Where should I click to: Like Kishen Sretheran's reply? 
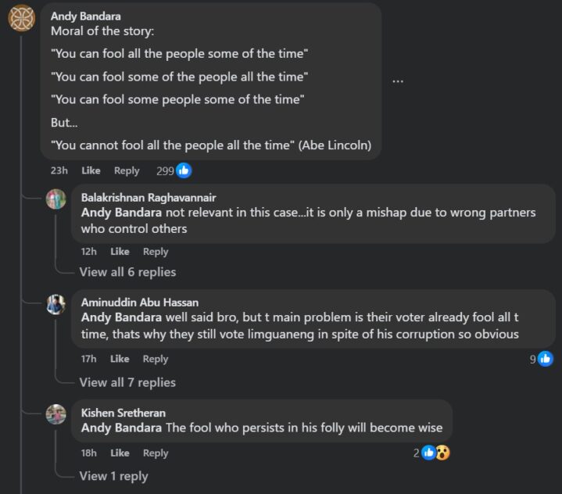120,453
